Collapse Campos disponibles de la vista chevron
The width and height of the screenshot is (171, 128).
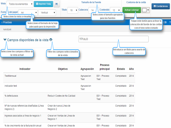click(x=5, y=40)
